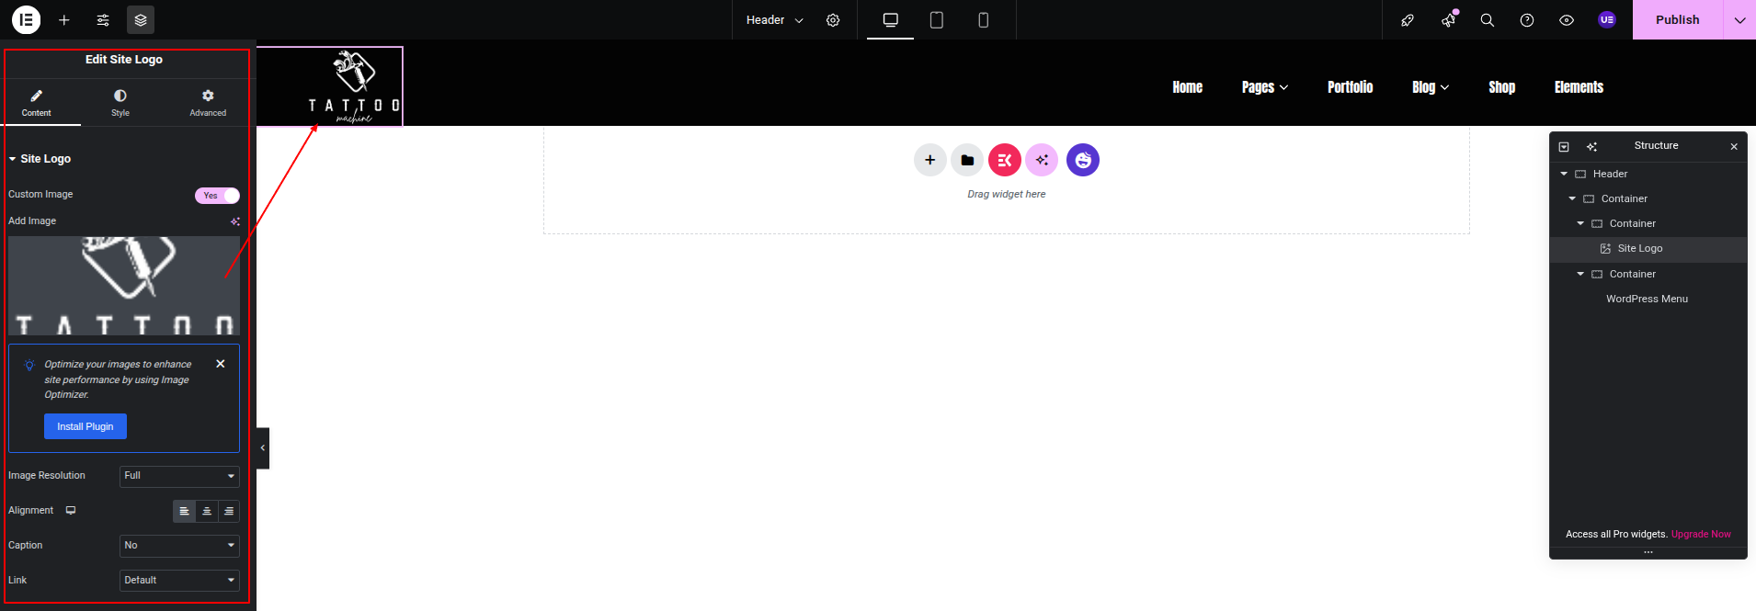Select Site Logo in the Structure tree

[x=1639, y=248]
